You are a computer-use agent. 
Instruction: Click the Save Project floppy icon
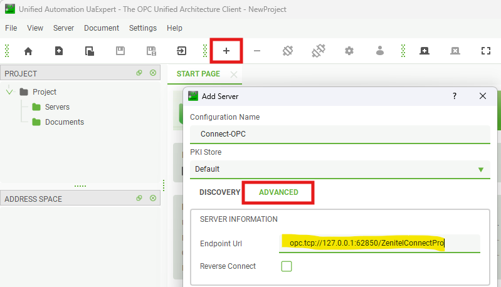pyautogui.click(x=120, y=51)
